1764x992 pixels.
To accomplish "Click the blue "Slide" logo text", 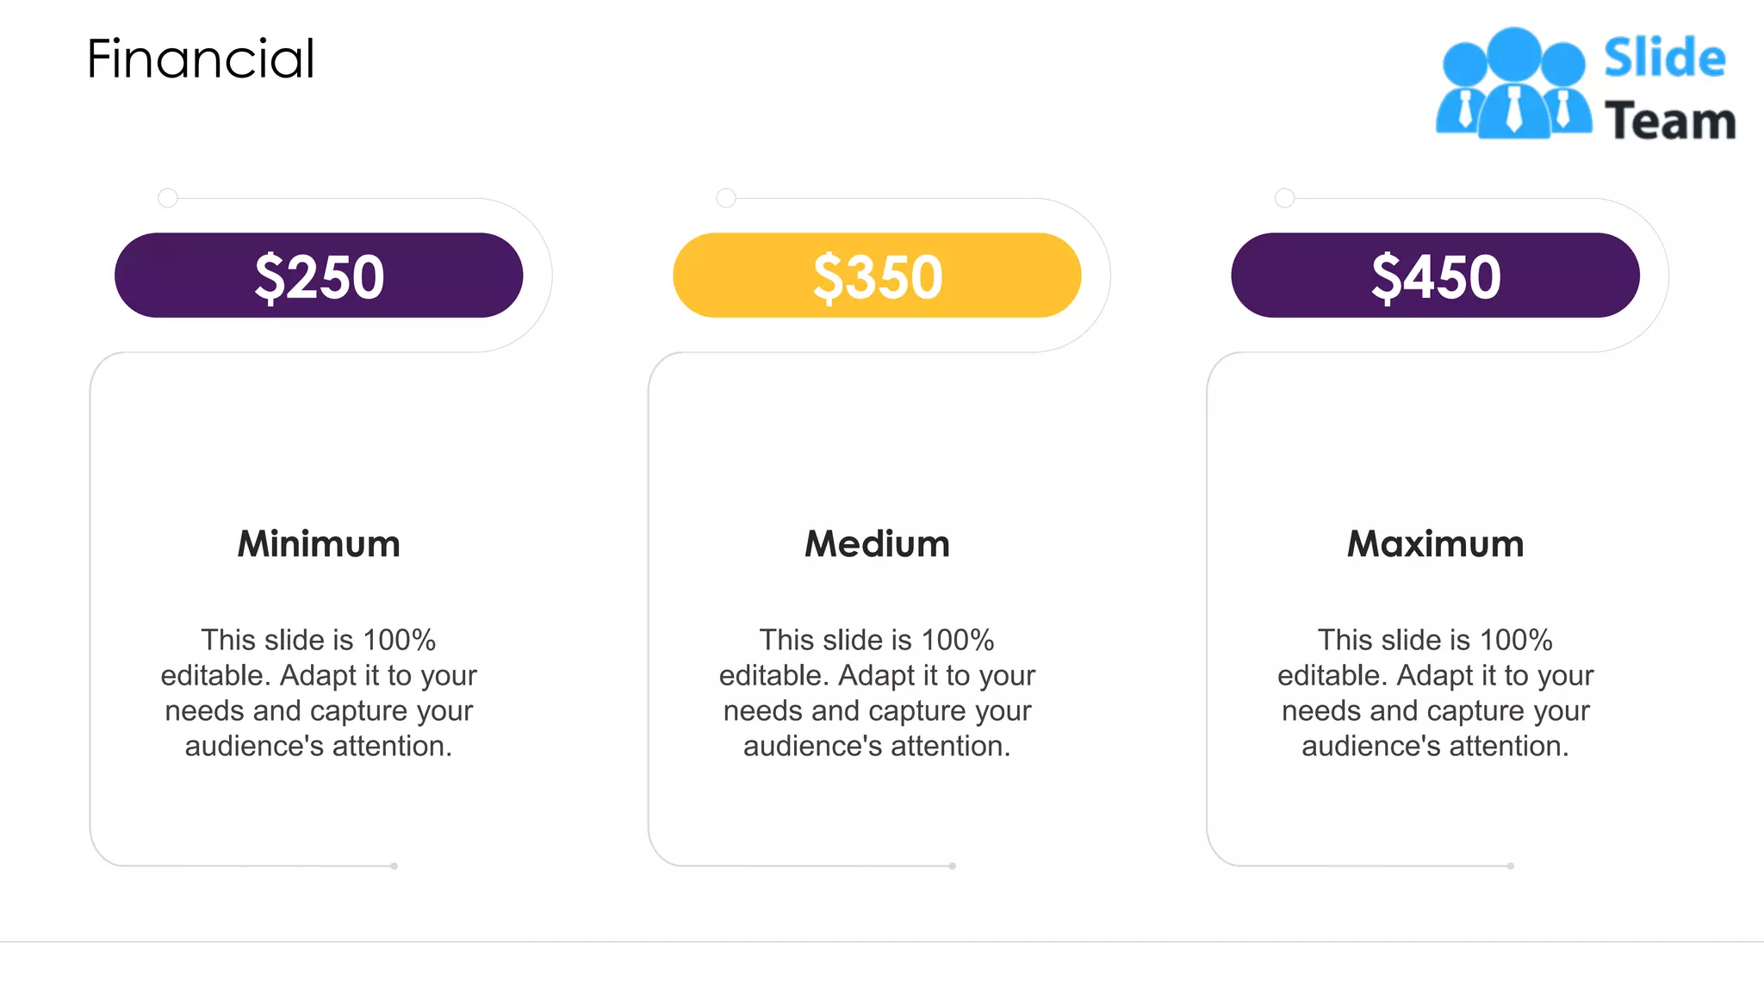I will tap(1664, 59).
